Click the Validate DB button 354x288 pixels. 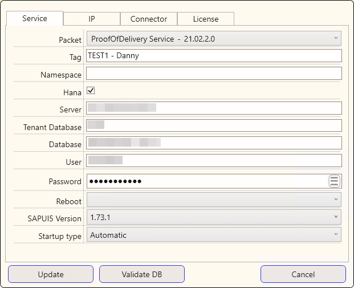point(142,274)
